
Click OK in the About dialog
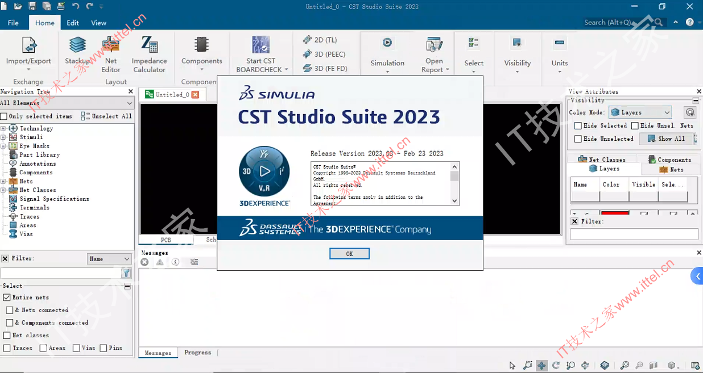tap(349, 254)
